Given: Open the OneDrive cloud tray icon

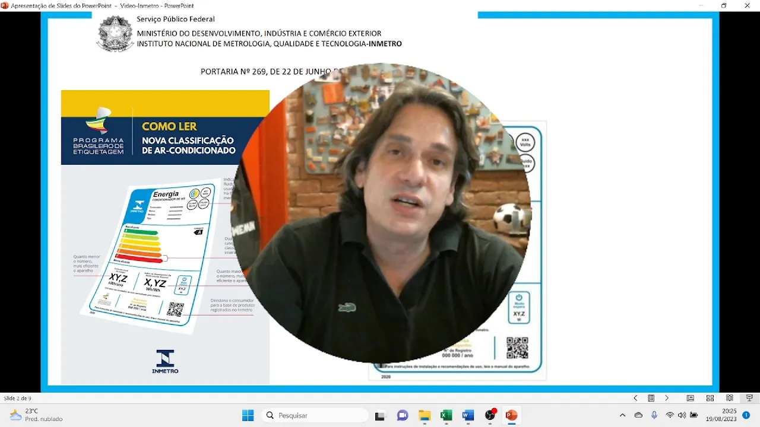Looking at the screenshot, I should [x=638, y=415].
